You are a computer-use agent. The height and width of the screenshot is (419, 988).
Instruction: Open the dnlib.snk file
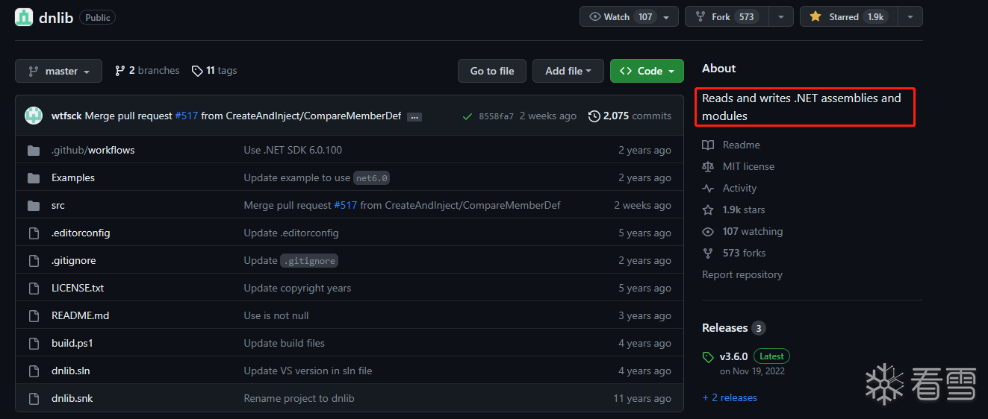(72, 398)
